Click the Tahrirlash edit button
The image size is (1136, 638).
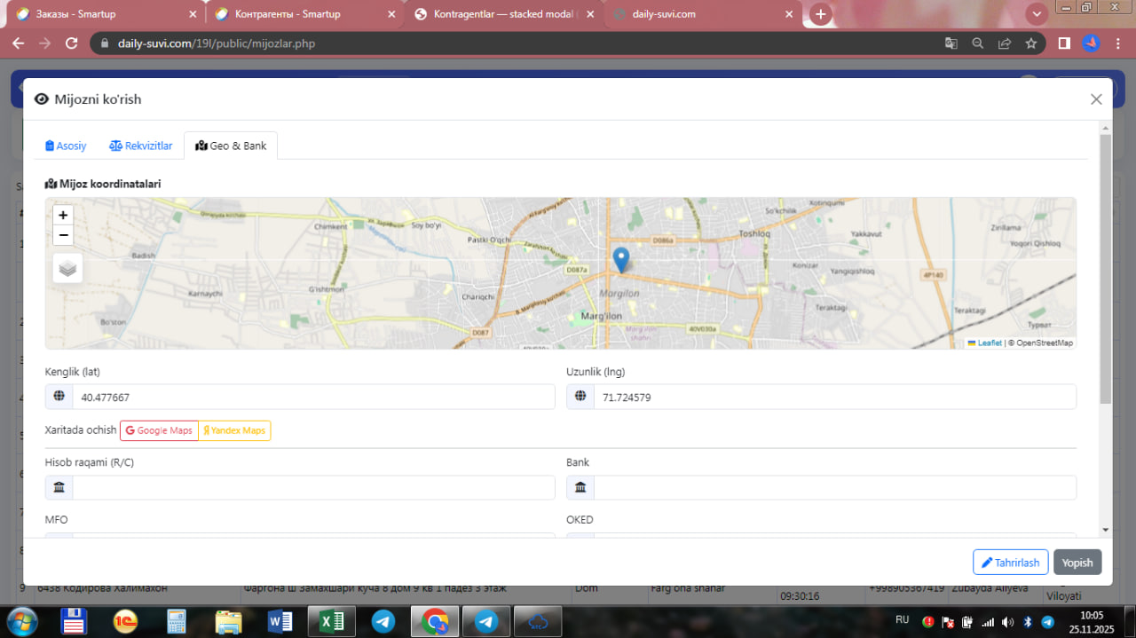click(x=1010, y=563)
